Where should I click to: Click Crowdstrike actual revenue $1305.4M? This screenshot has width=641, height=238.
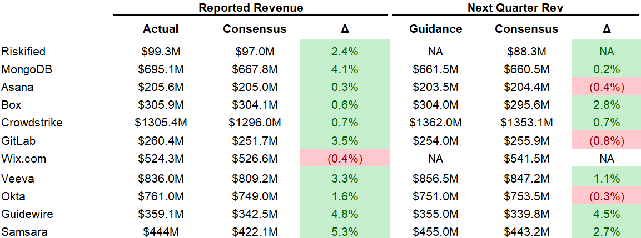pos(161,123)
